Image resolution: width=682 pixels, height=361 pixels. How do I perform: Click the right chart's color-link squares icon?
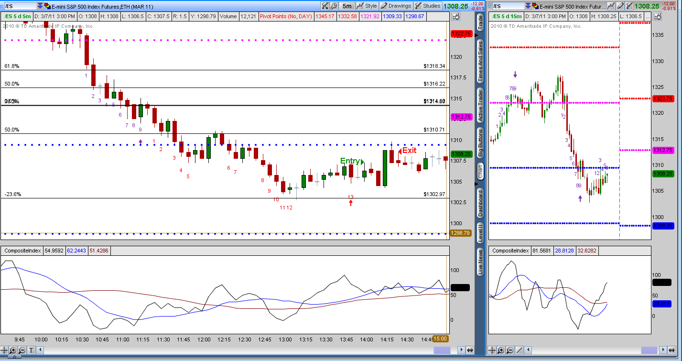click(536, 6)
